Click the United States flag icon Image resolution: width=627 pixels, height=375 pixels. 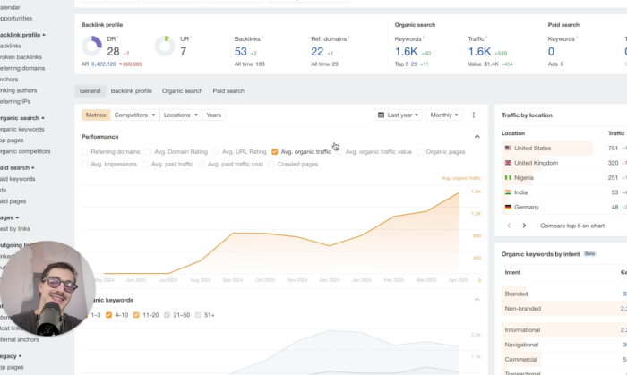pos(508,149)
